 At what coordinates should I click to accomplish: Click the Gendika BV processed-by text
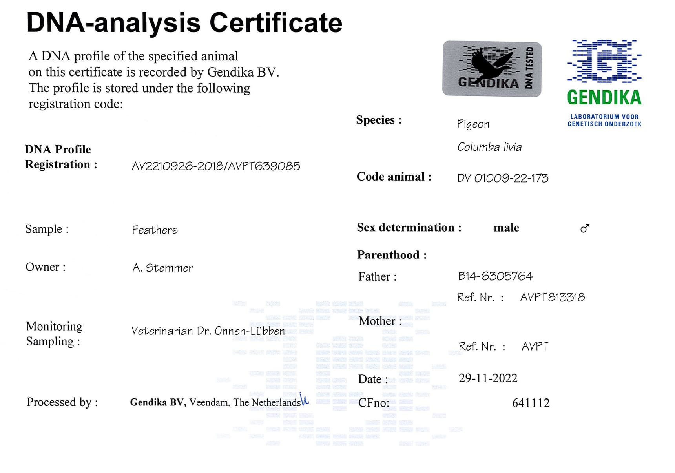[x=215, y=402]
